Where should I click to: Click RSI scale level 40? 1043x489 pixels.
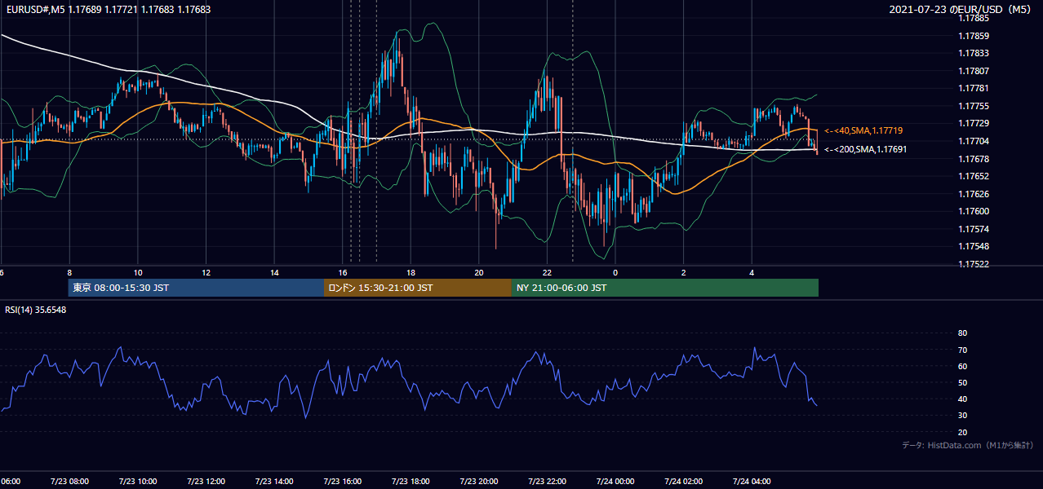962,399
